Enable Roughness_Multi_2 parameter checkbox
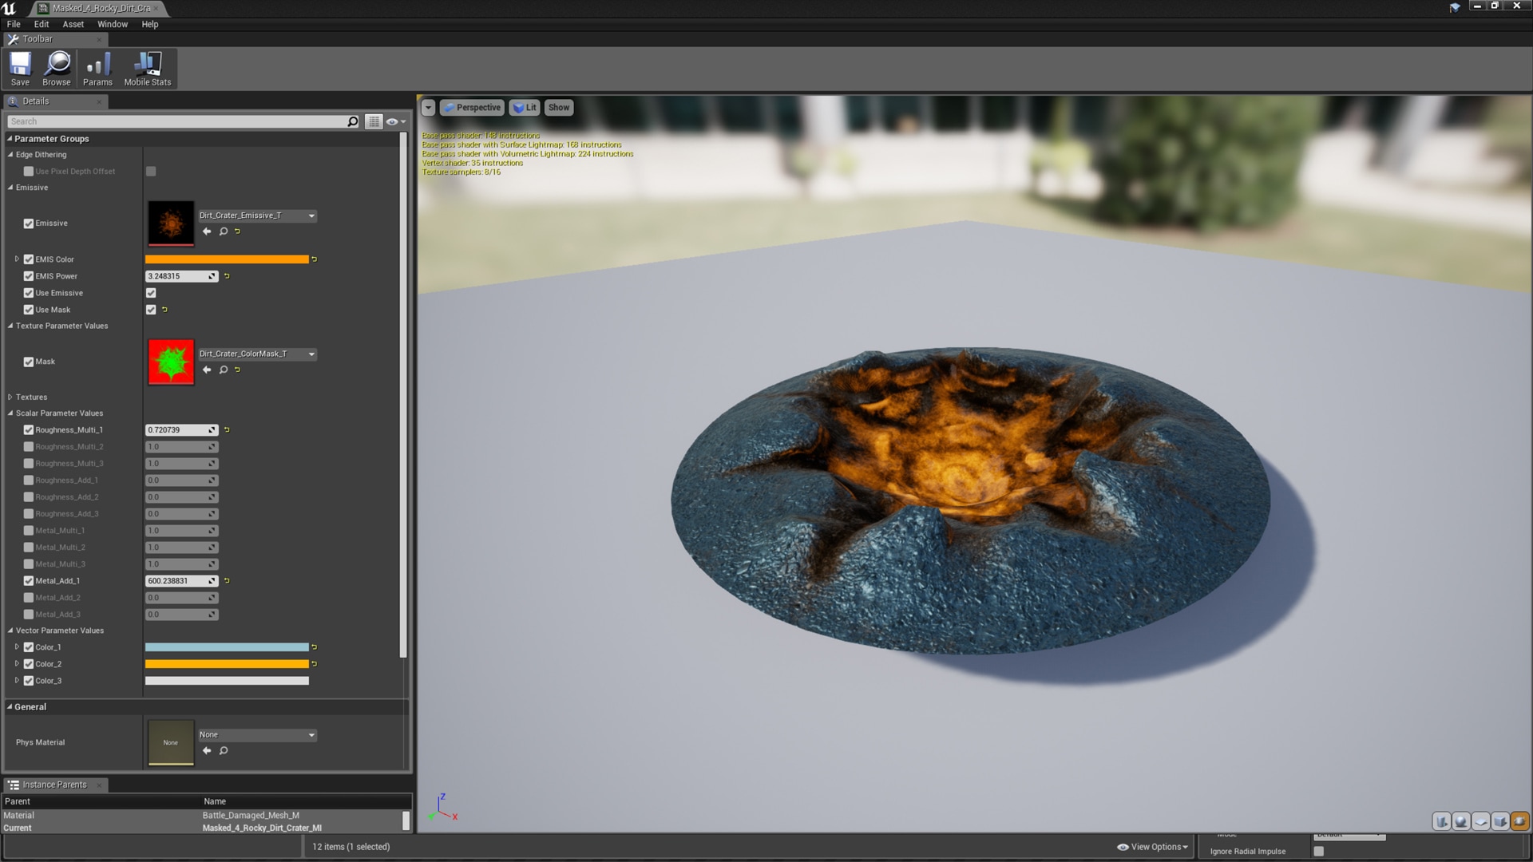 coord(29,447)
